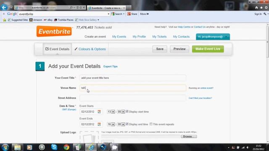
Task: Launch Windows Media Player from taskbar
Action: click(29, 147)
